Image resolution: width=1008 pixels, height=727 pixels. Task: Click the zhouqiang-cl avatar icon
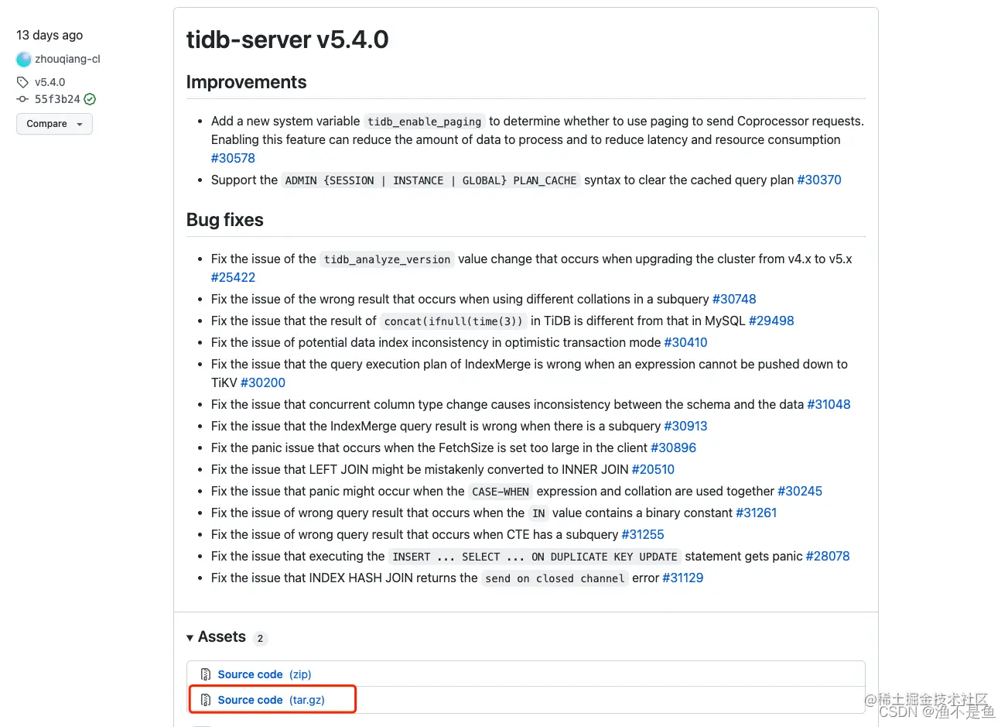coord(24,60)
